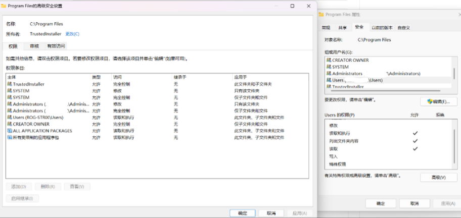This screenshot has height=218, width=461.
Task: Click CREATOR OWNER icon in Properties group list
Action: coord(329,60)
